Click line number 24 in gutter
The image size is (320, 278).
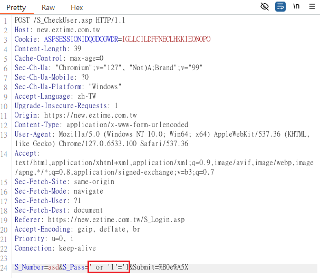click(4, 268)
